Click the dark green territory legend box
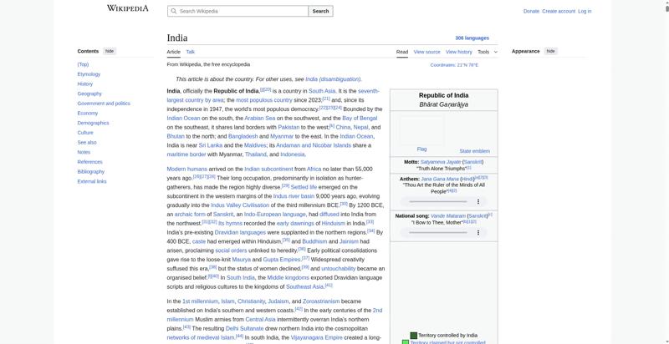This screenshot has width=669, height=344. click(413, 335)
